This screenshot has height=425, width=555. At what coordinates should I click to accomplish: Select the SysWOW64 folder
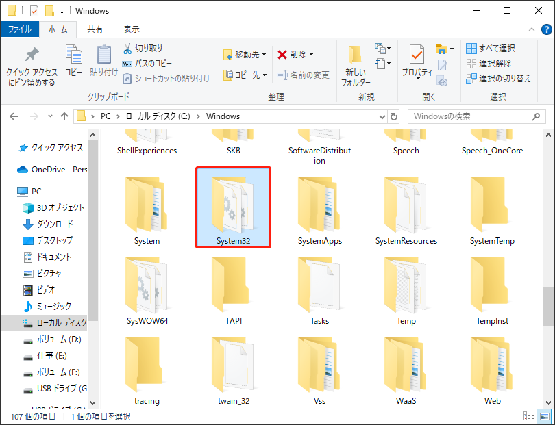pos(147,291)
